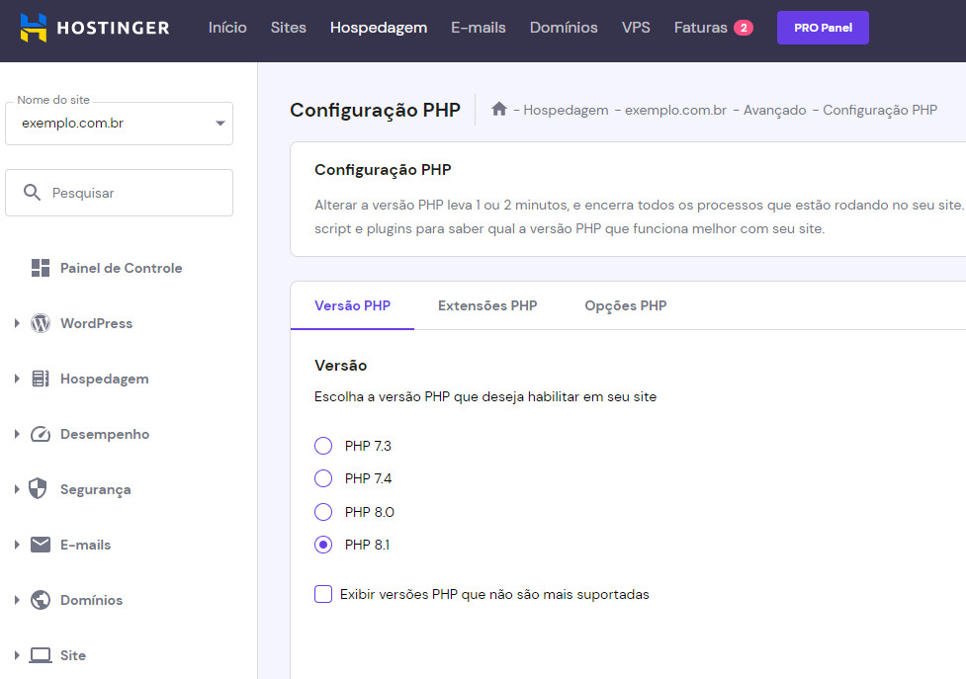966x679 pixels.
Task: Click the Painel de Controle grid icon
Action: (40, 267)
